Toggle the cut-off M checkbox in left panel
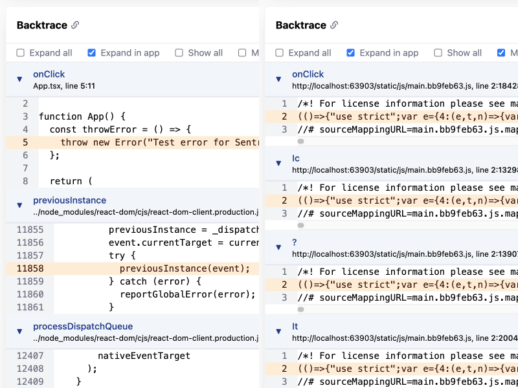Image resolution: width=518 pixels, height=388 pixels. tap(242, 53)
